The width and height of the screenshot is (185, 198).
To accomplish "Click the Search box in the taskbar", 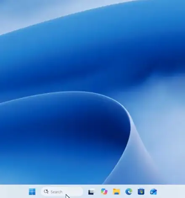I will pos(62,192).
